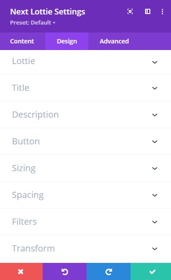Viewport: 171px width, 280px height.
Task: Expand the Button settings section
Action: (85, 141)
